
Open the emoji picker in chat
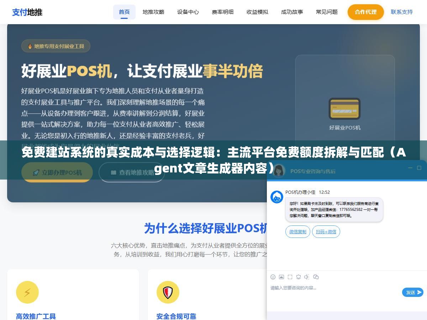coord(273,277)
